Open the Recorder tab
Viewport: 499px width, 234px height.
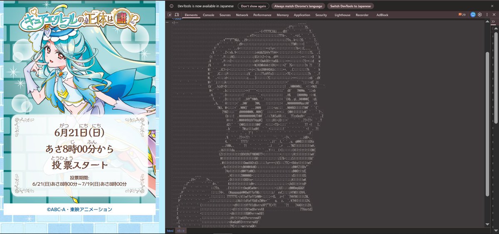(362, 15)
